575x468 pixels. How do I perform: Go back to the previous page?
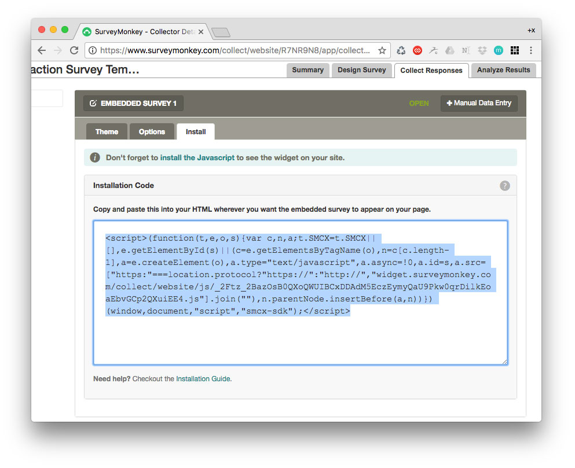[x=42, y=50]
